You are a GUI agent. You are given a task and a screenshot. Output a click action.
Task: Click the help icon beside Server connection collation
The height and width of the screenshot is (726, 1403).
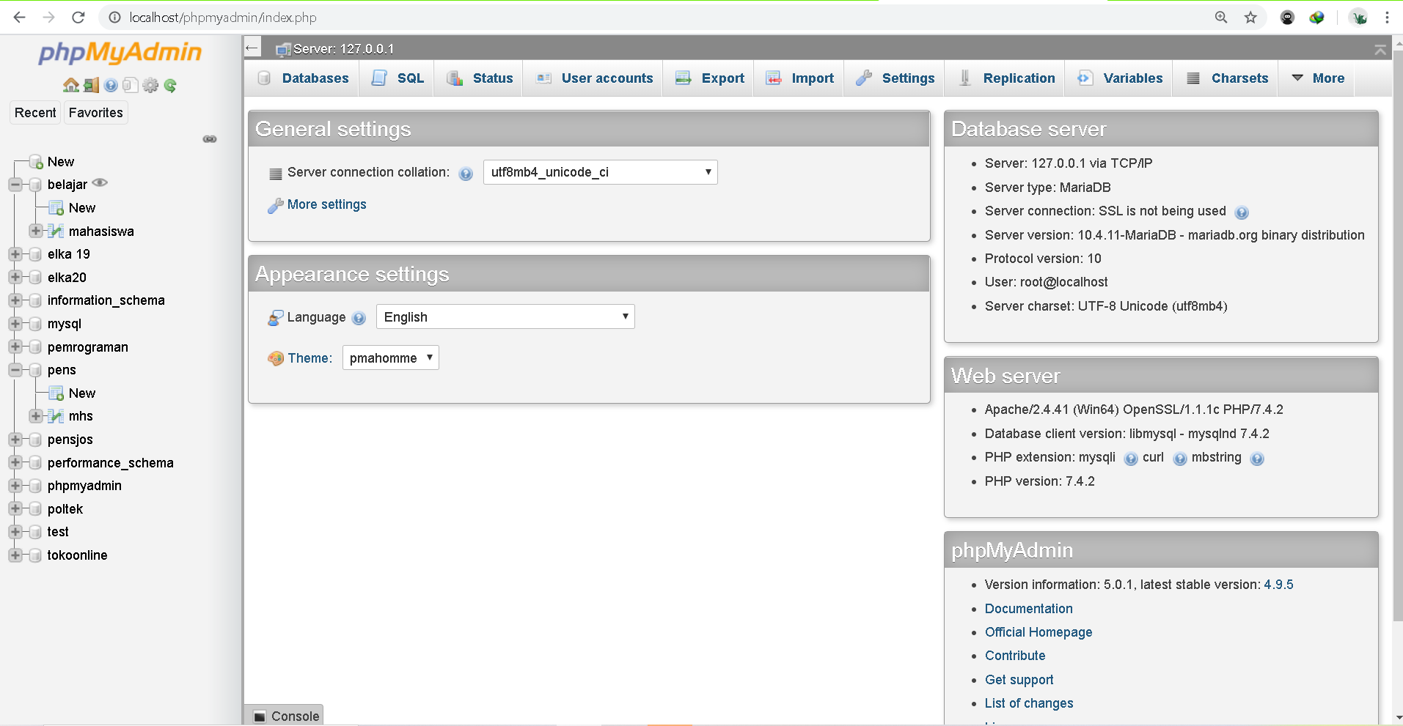466,174
